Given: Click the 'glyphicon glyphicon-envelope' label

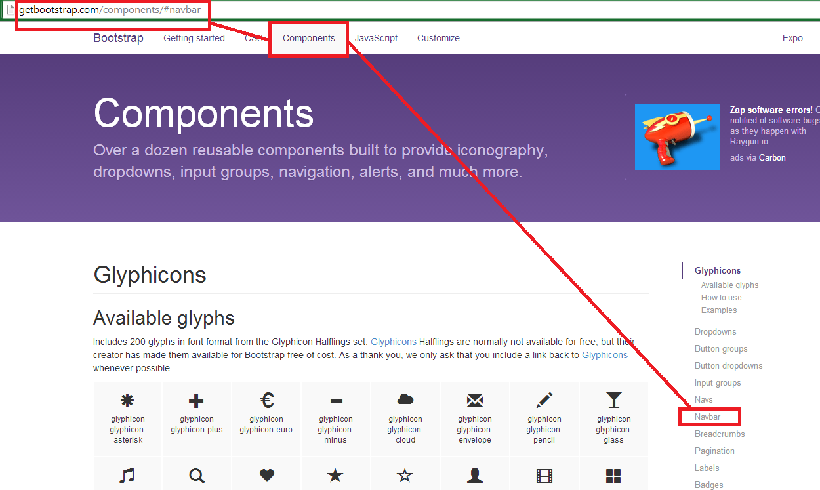Looking at the screenshot, I should (x=475, y=430).
